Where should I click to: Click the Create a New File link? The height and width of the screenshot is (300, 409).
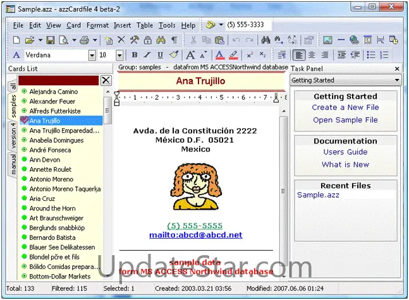(x=345, y=107)
